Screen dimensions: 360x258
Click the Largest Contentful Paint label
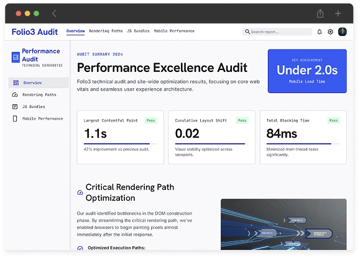pyautogui.click(x=111, y=120)
